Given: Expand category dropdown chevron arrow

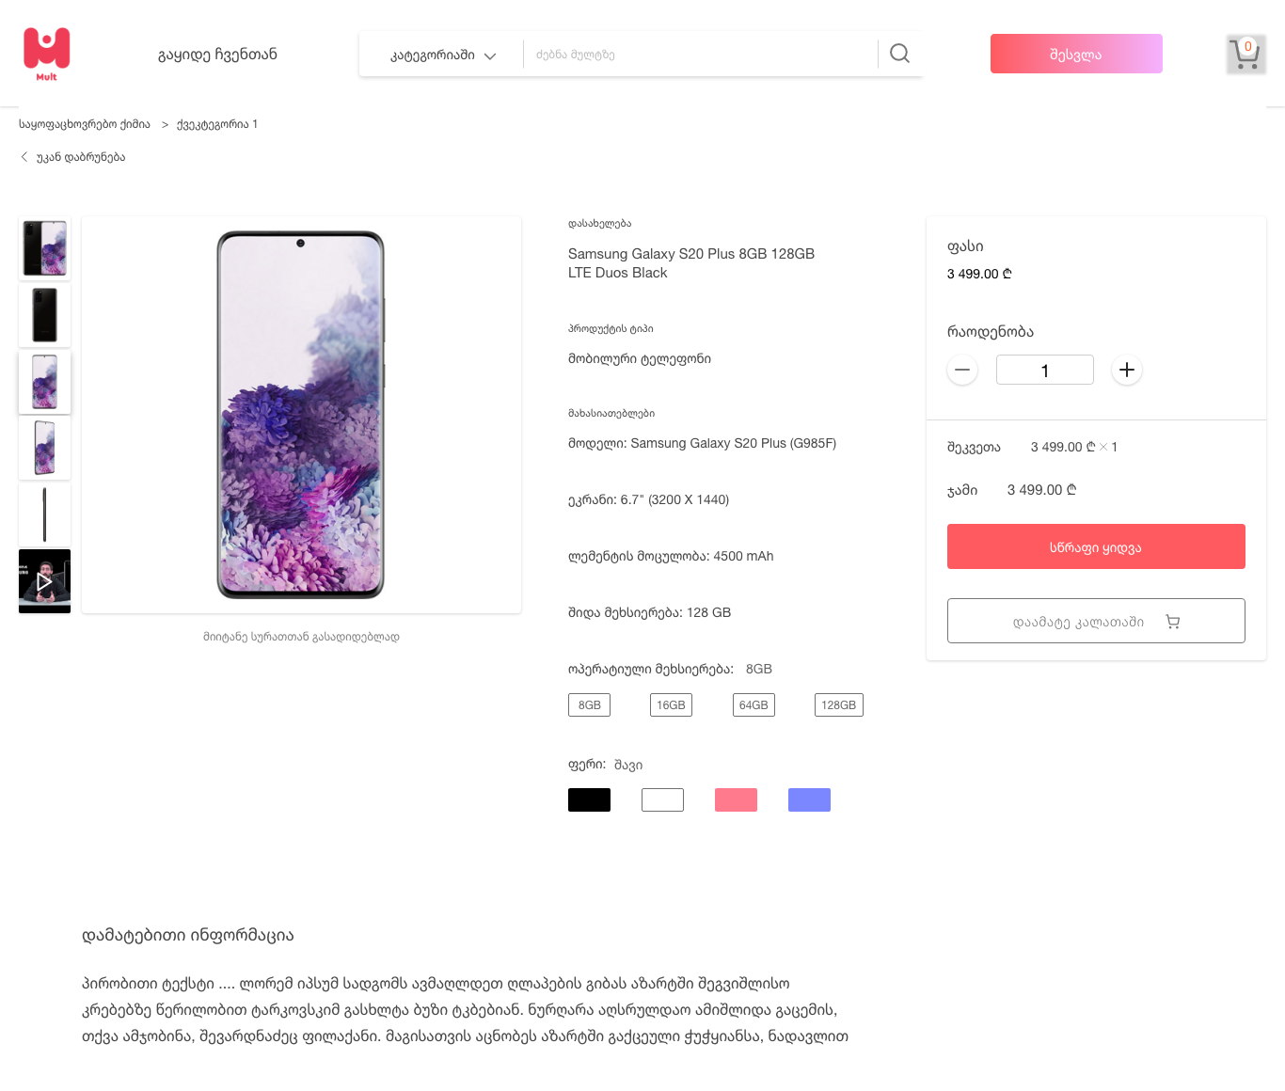Looking at the screenshot, I should [x=490, y=55].
